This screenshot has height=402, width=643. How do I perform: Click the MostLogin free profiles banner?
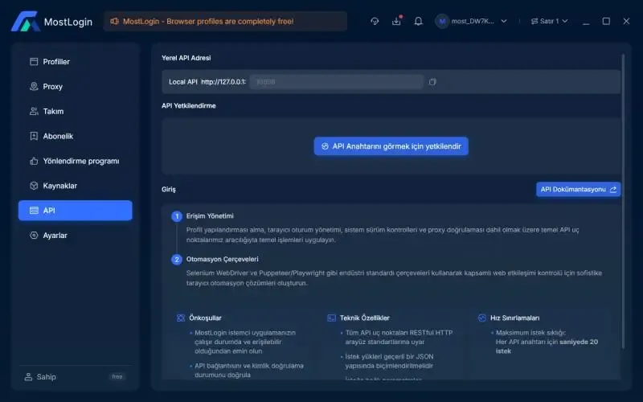225,22
